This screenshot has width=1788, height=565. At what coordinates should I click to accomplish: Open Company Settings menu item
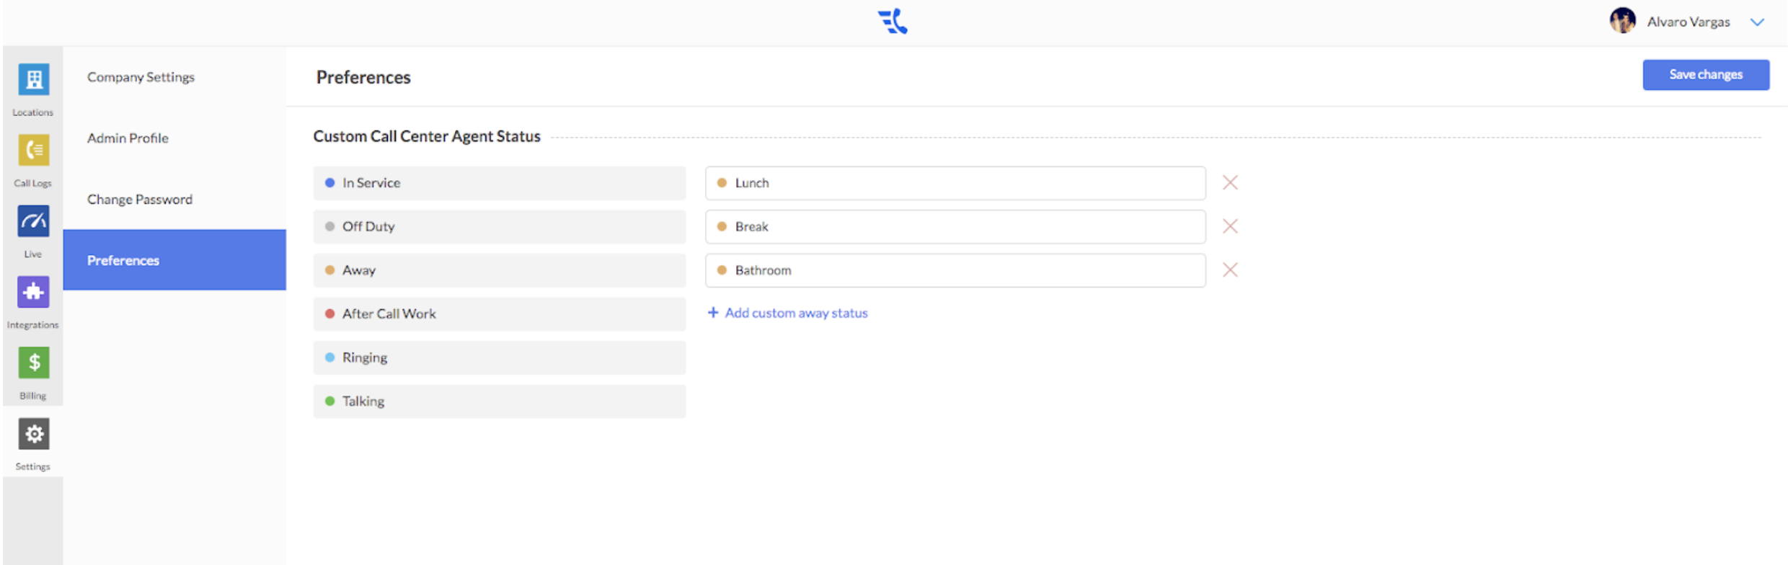pyautogui.click(x=141, y=77)
